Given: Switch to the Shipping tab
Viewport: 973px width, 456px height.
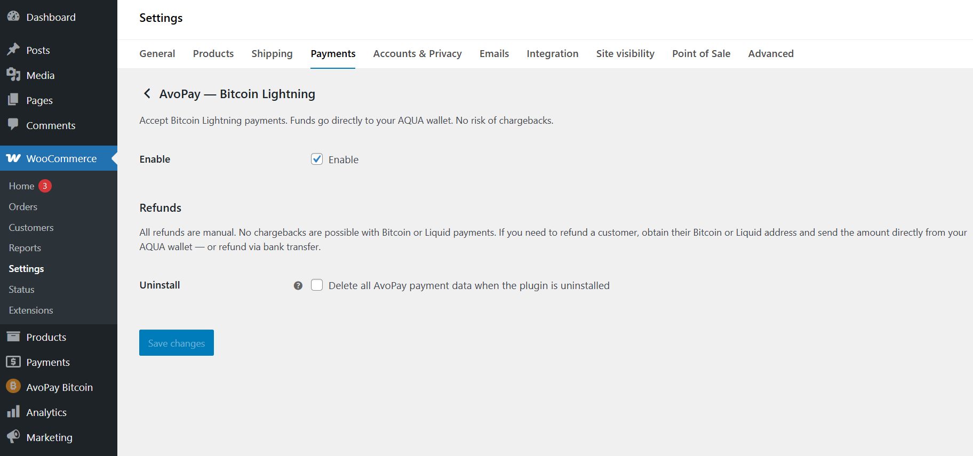Looking at the screenshot, I should click(x=272, y=54).
